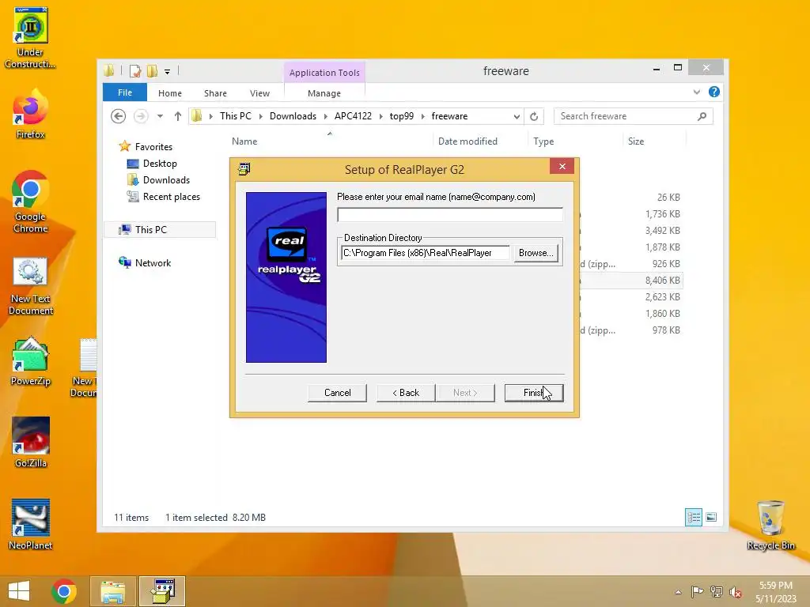
Task: Open the Recycle Bin
Action: pyautogui.click(x=770, y=526)
